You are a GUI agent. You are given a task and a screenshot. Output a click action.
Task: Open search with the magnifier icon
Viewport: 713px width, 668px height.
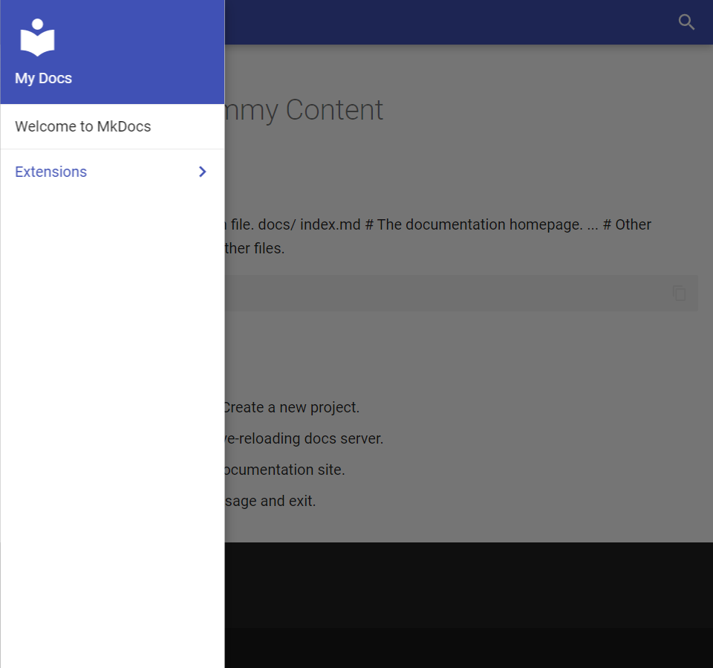click(x=686, y=22)
